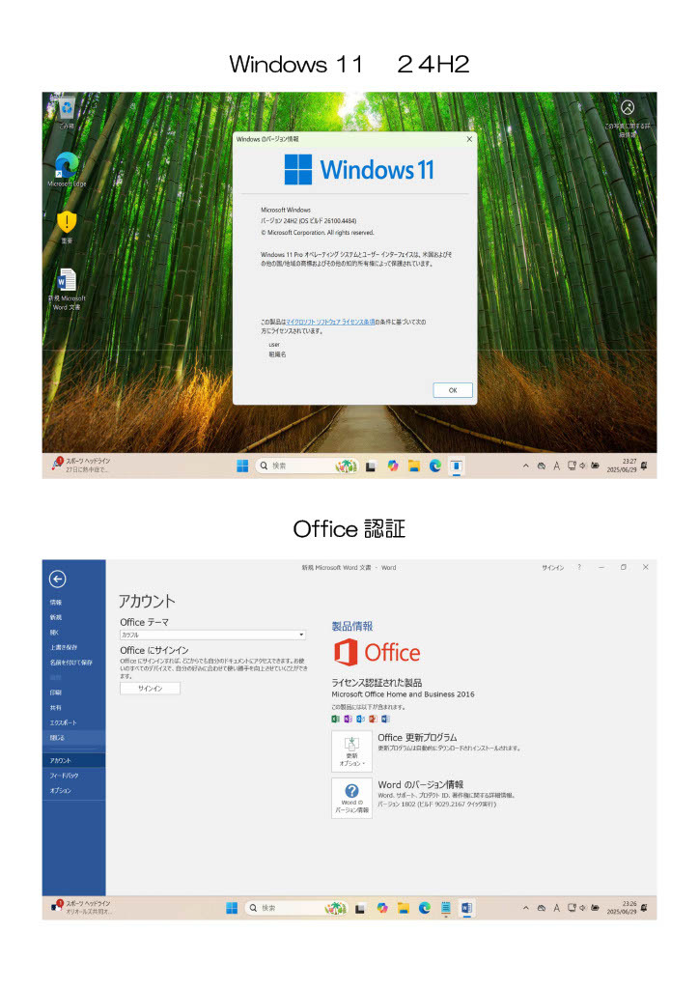Click the winver app icon on the desktop taskbar
Viewport: 699px width, 989px height.
coord(457,466)
